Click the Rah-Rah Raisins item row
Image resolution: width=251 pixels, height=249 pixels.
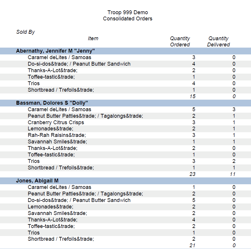click(57, 135)
